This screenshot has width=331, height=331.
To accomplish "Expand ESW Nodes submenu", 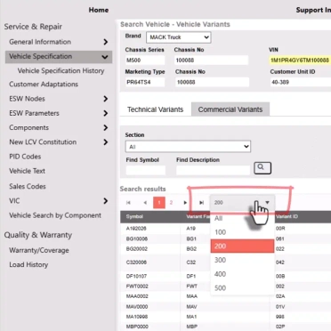I will pyautogui.click(x=106, y=99).
